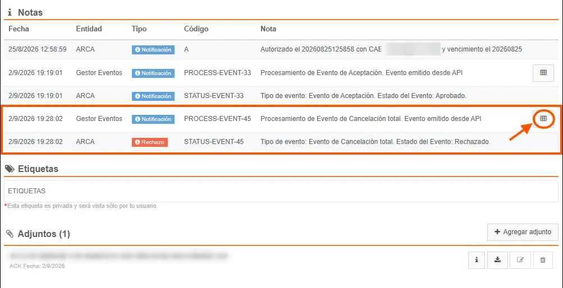Click the Código column header
The image size is (563, 288).
click(196, 29)
